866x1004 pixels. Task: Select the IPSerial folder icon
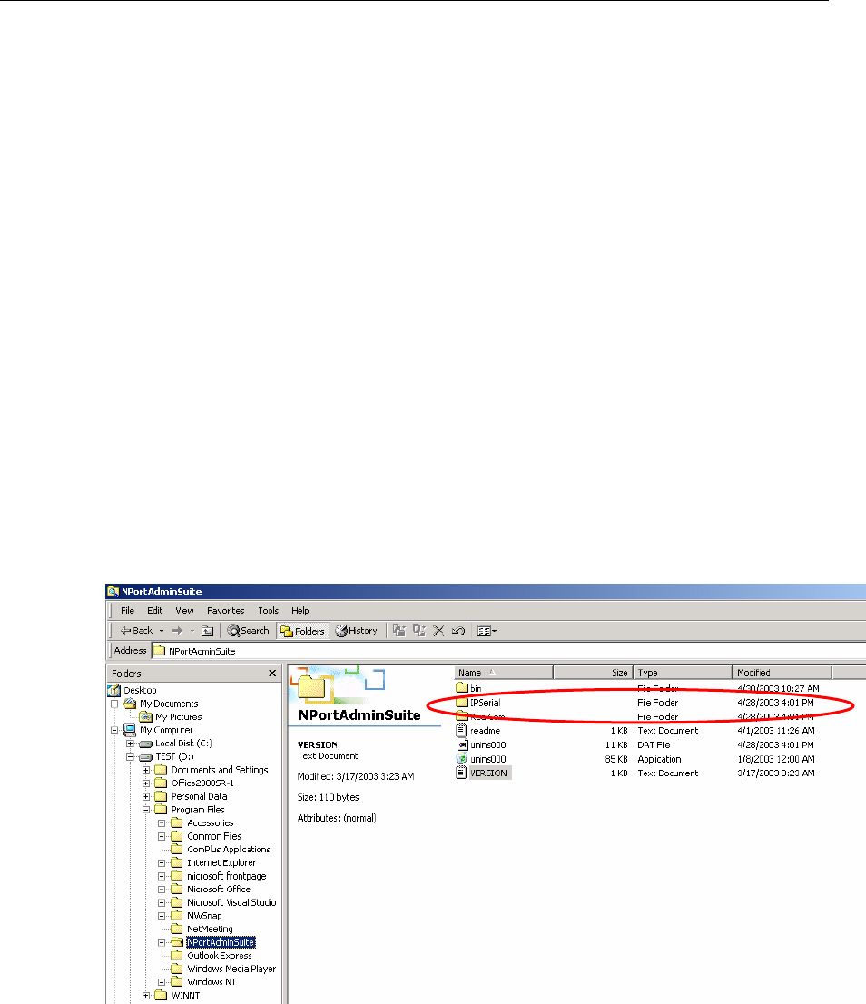click(x=462, y=703)
